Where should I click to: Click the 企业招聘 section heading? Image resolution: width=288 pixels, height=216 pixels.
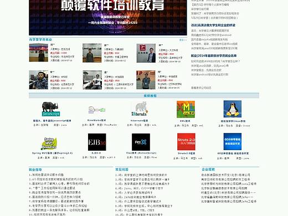(208, 169)
